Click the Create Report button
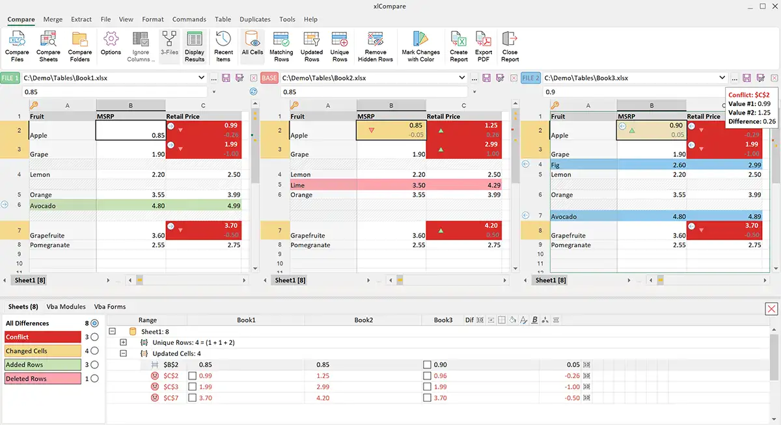 pyautogui.click(x=458, y=46)
